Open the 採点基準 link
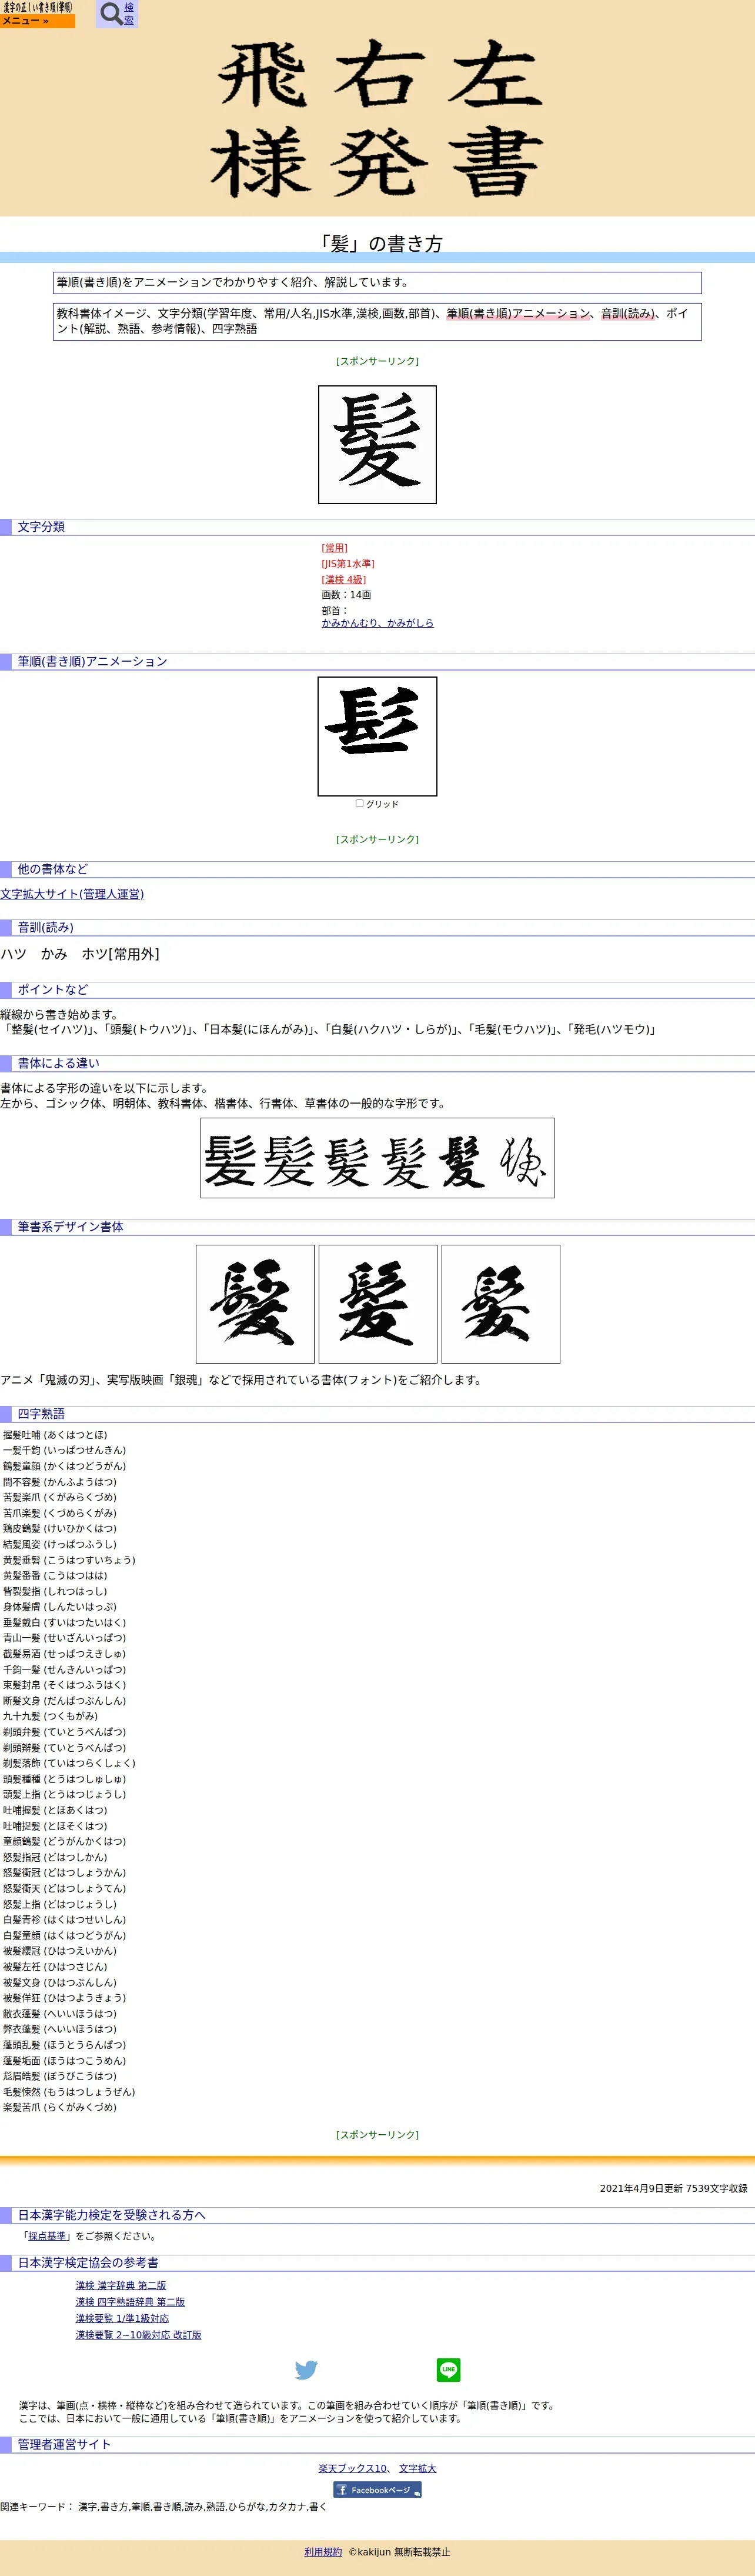The height and width of the screenshot is (2576, 755). point(47,2236)
